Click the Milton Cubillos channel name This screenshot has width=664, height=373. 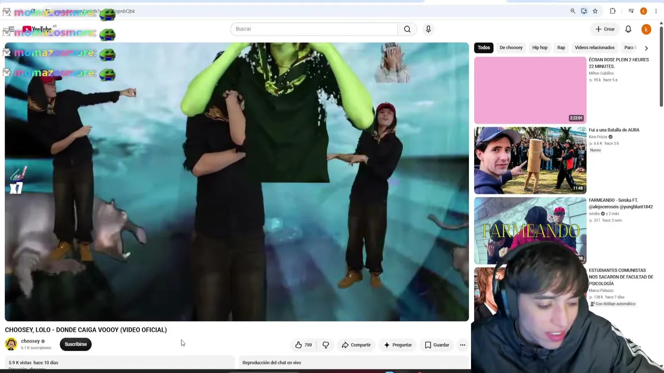[601, 74]
